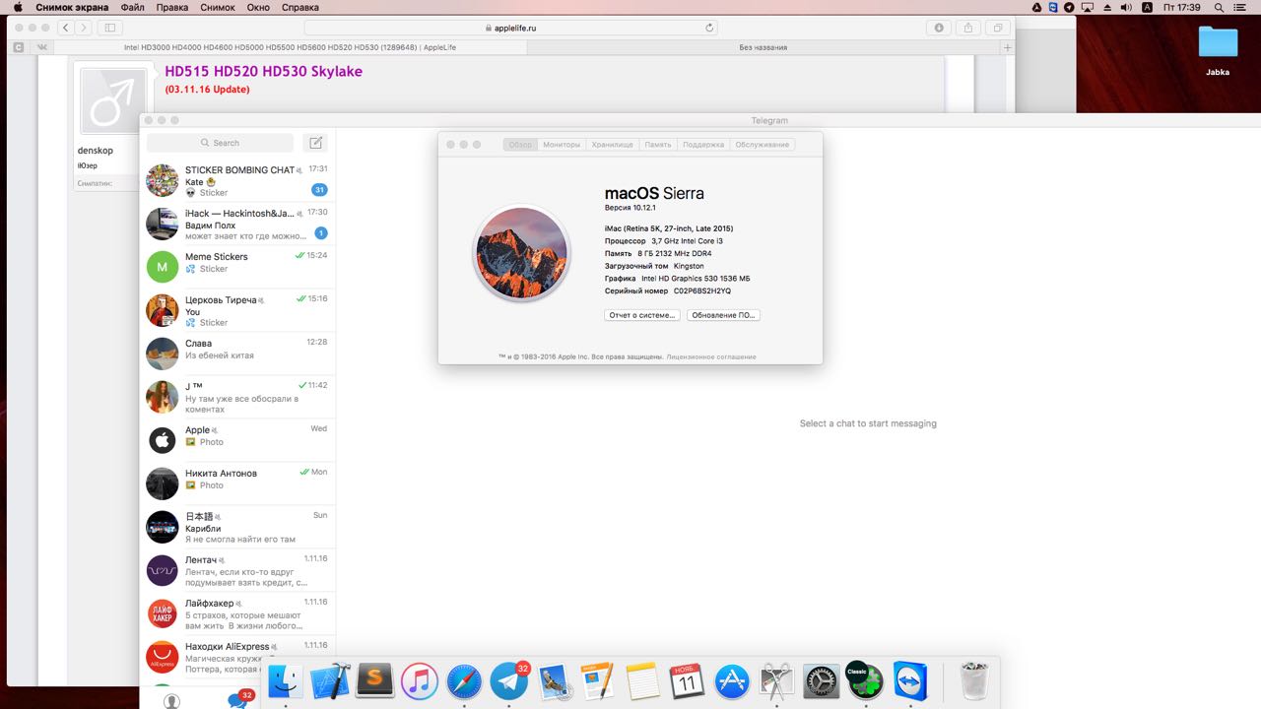Open Calendar from the Dock
This screenshot has width=1261, height=709.
pos(687,680)
